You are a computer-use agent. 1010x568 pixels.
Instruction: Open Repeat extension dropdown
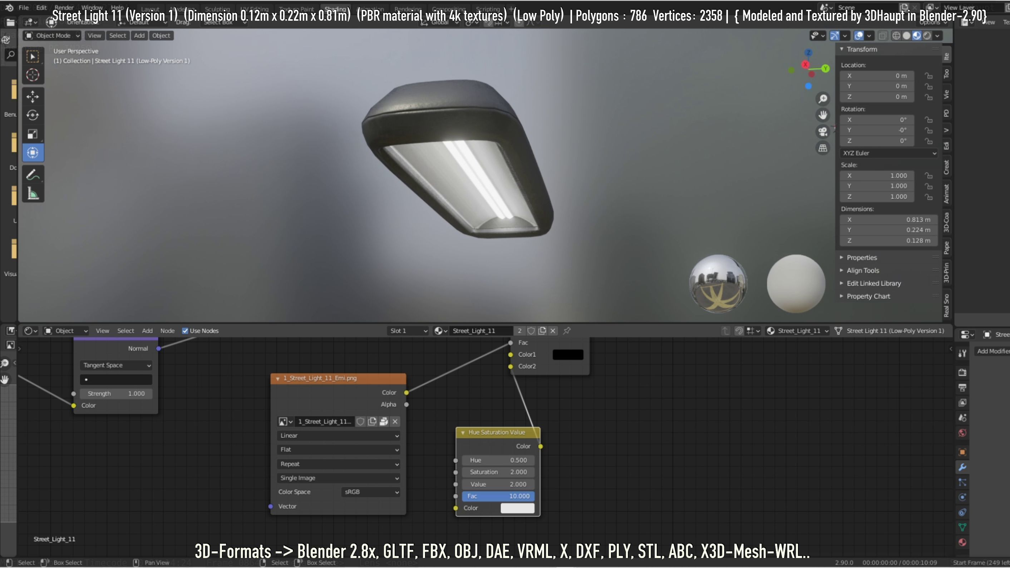click(x=338, y=464)
